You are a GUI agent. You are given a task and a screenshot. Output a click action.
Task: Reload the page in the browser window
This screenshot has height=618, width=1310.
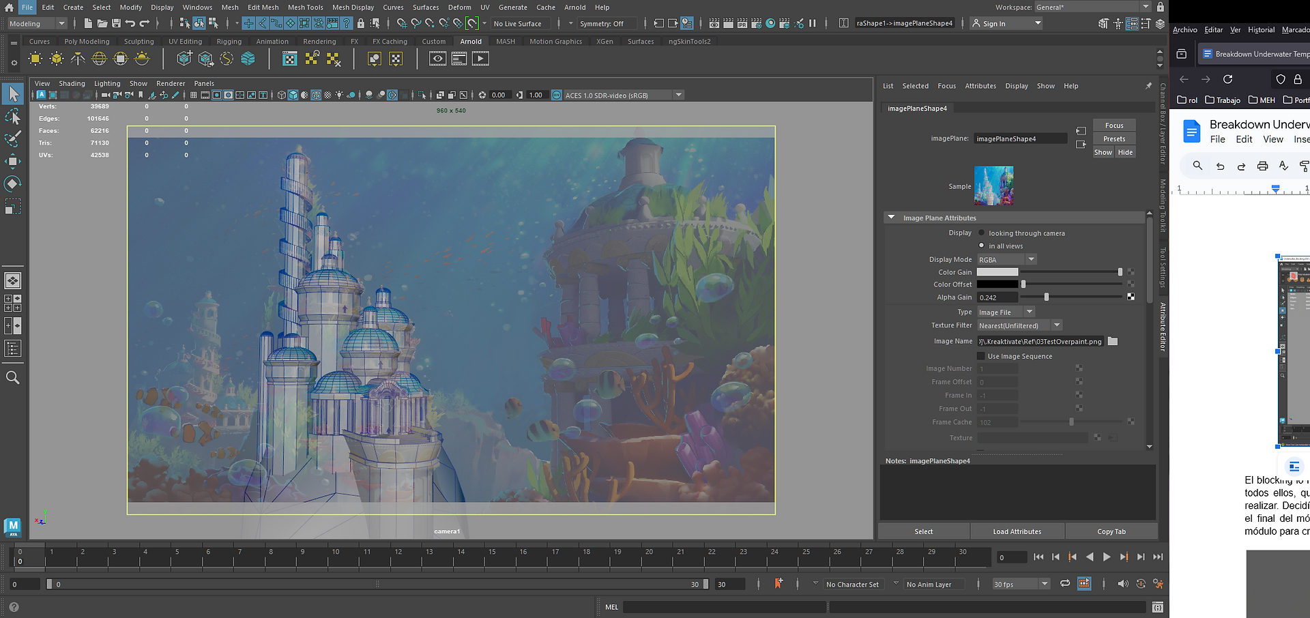click(x=1227, y=79)
